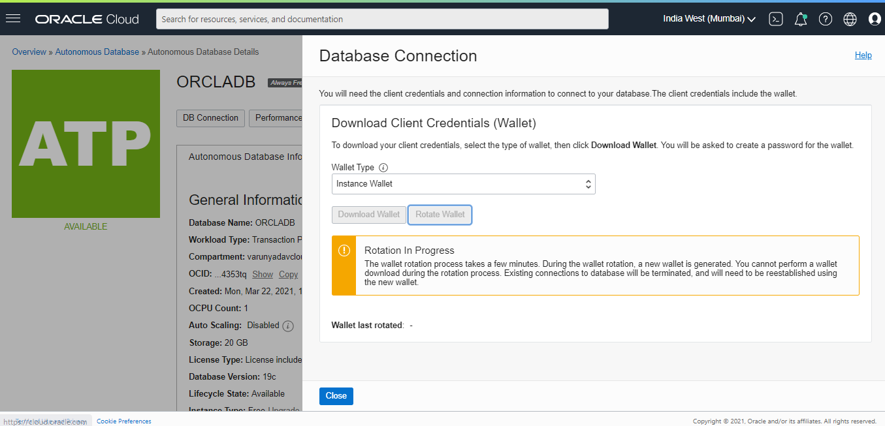Focus the resources search field

click(382, 19)
